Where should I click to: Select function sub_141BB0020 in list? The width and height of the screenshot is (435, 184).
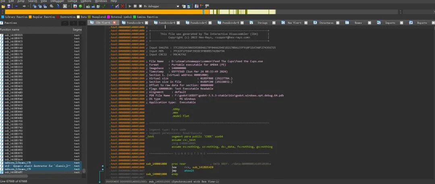click(41, 35)
